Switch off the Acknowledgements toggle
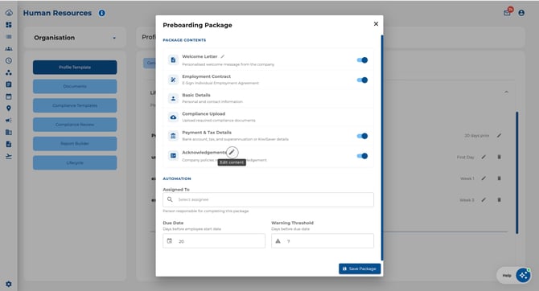The width and height of the screenshot is (539, 291). click(x=362, y=156)
